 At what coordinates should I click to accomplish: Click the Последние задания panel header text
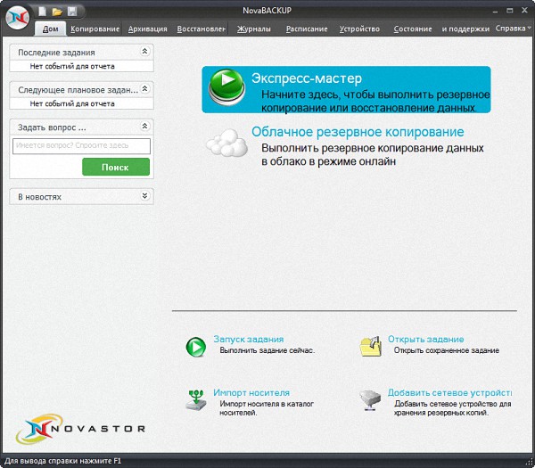[x=56, y=53]
